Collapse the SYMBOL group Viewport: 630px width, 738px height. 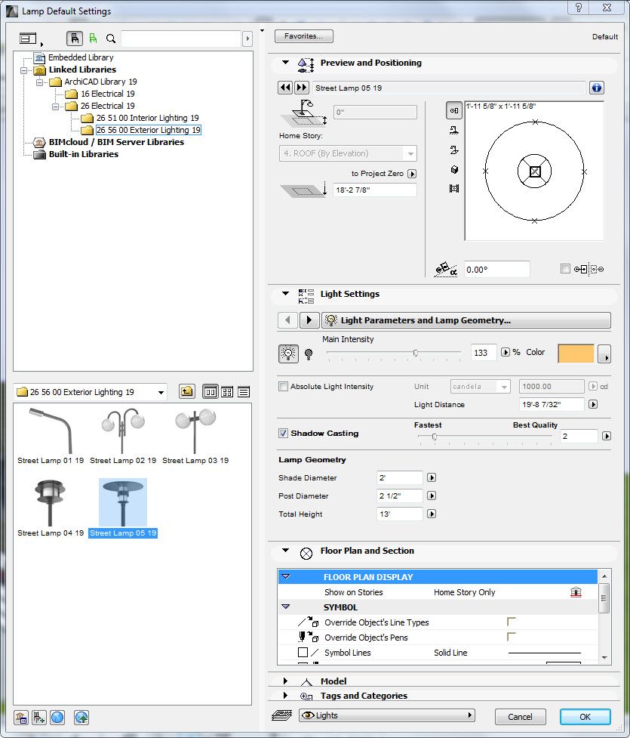pos(285,607)
